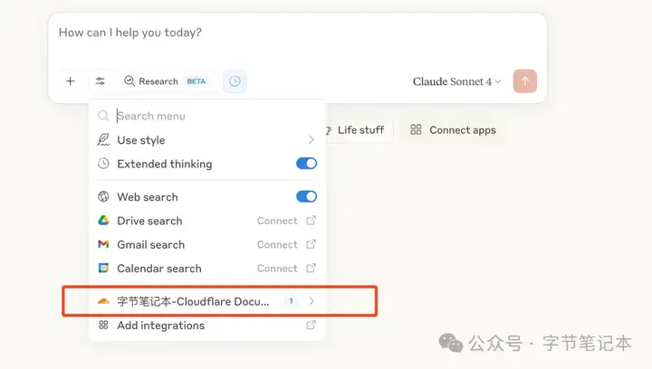Select the Drive search menu entry
Viewport: 652px width, 369px height.
coord(207,221)
